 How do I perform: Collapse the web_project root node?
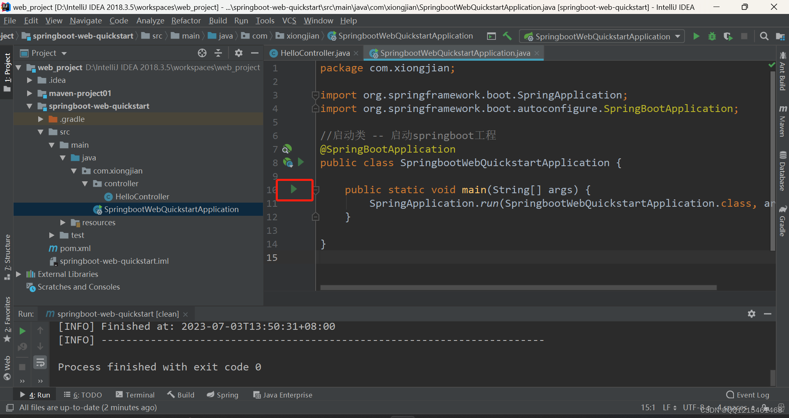tap(18, 67)
